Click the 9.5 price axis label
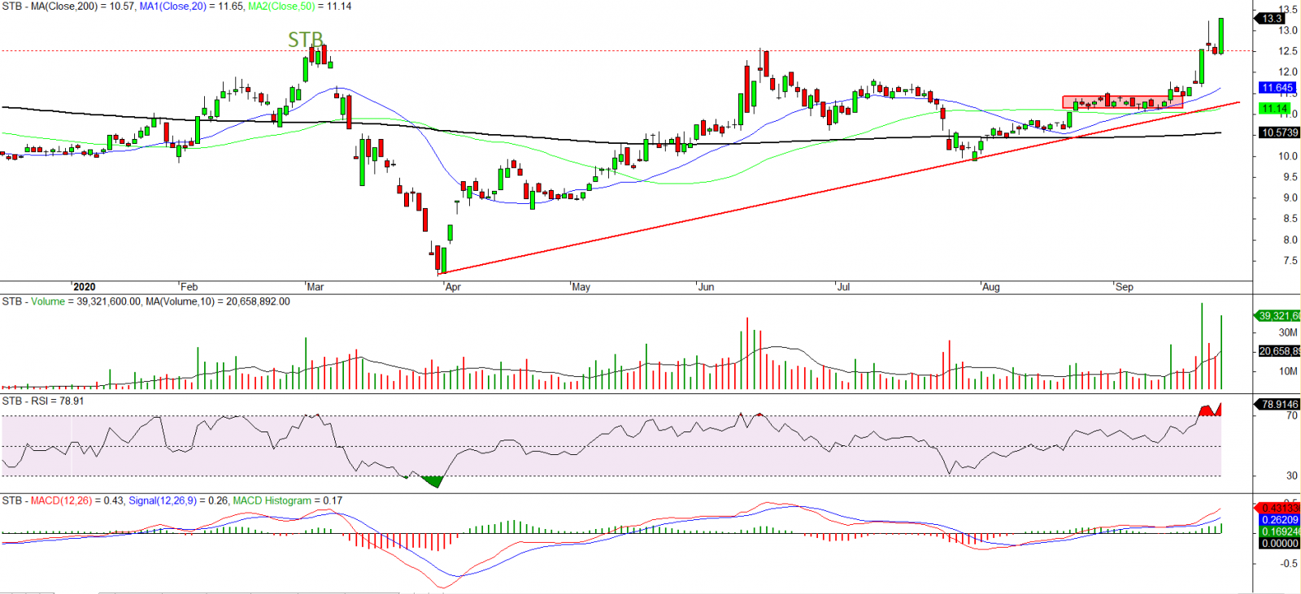The width and height of the screenshot is (1301, 594). pyautogui.click(x=1290, y=177)
